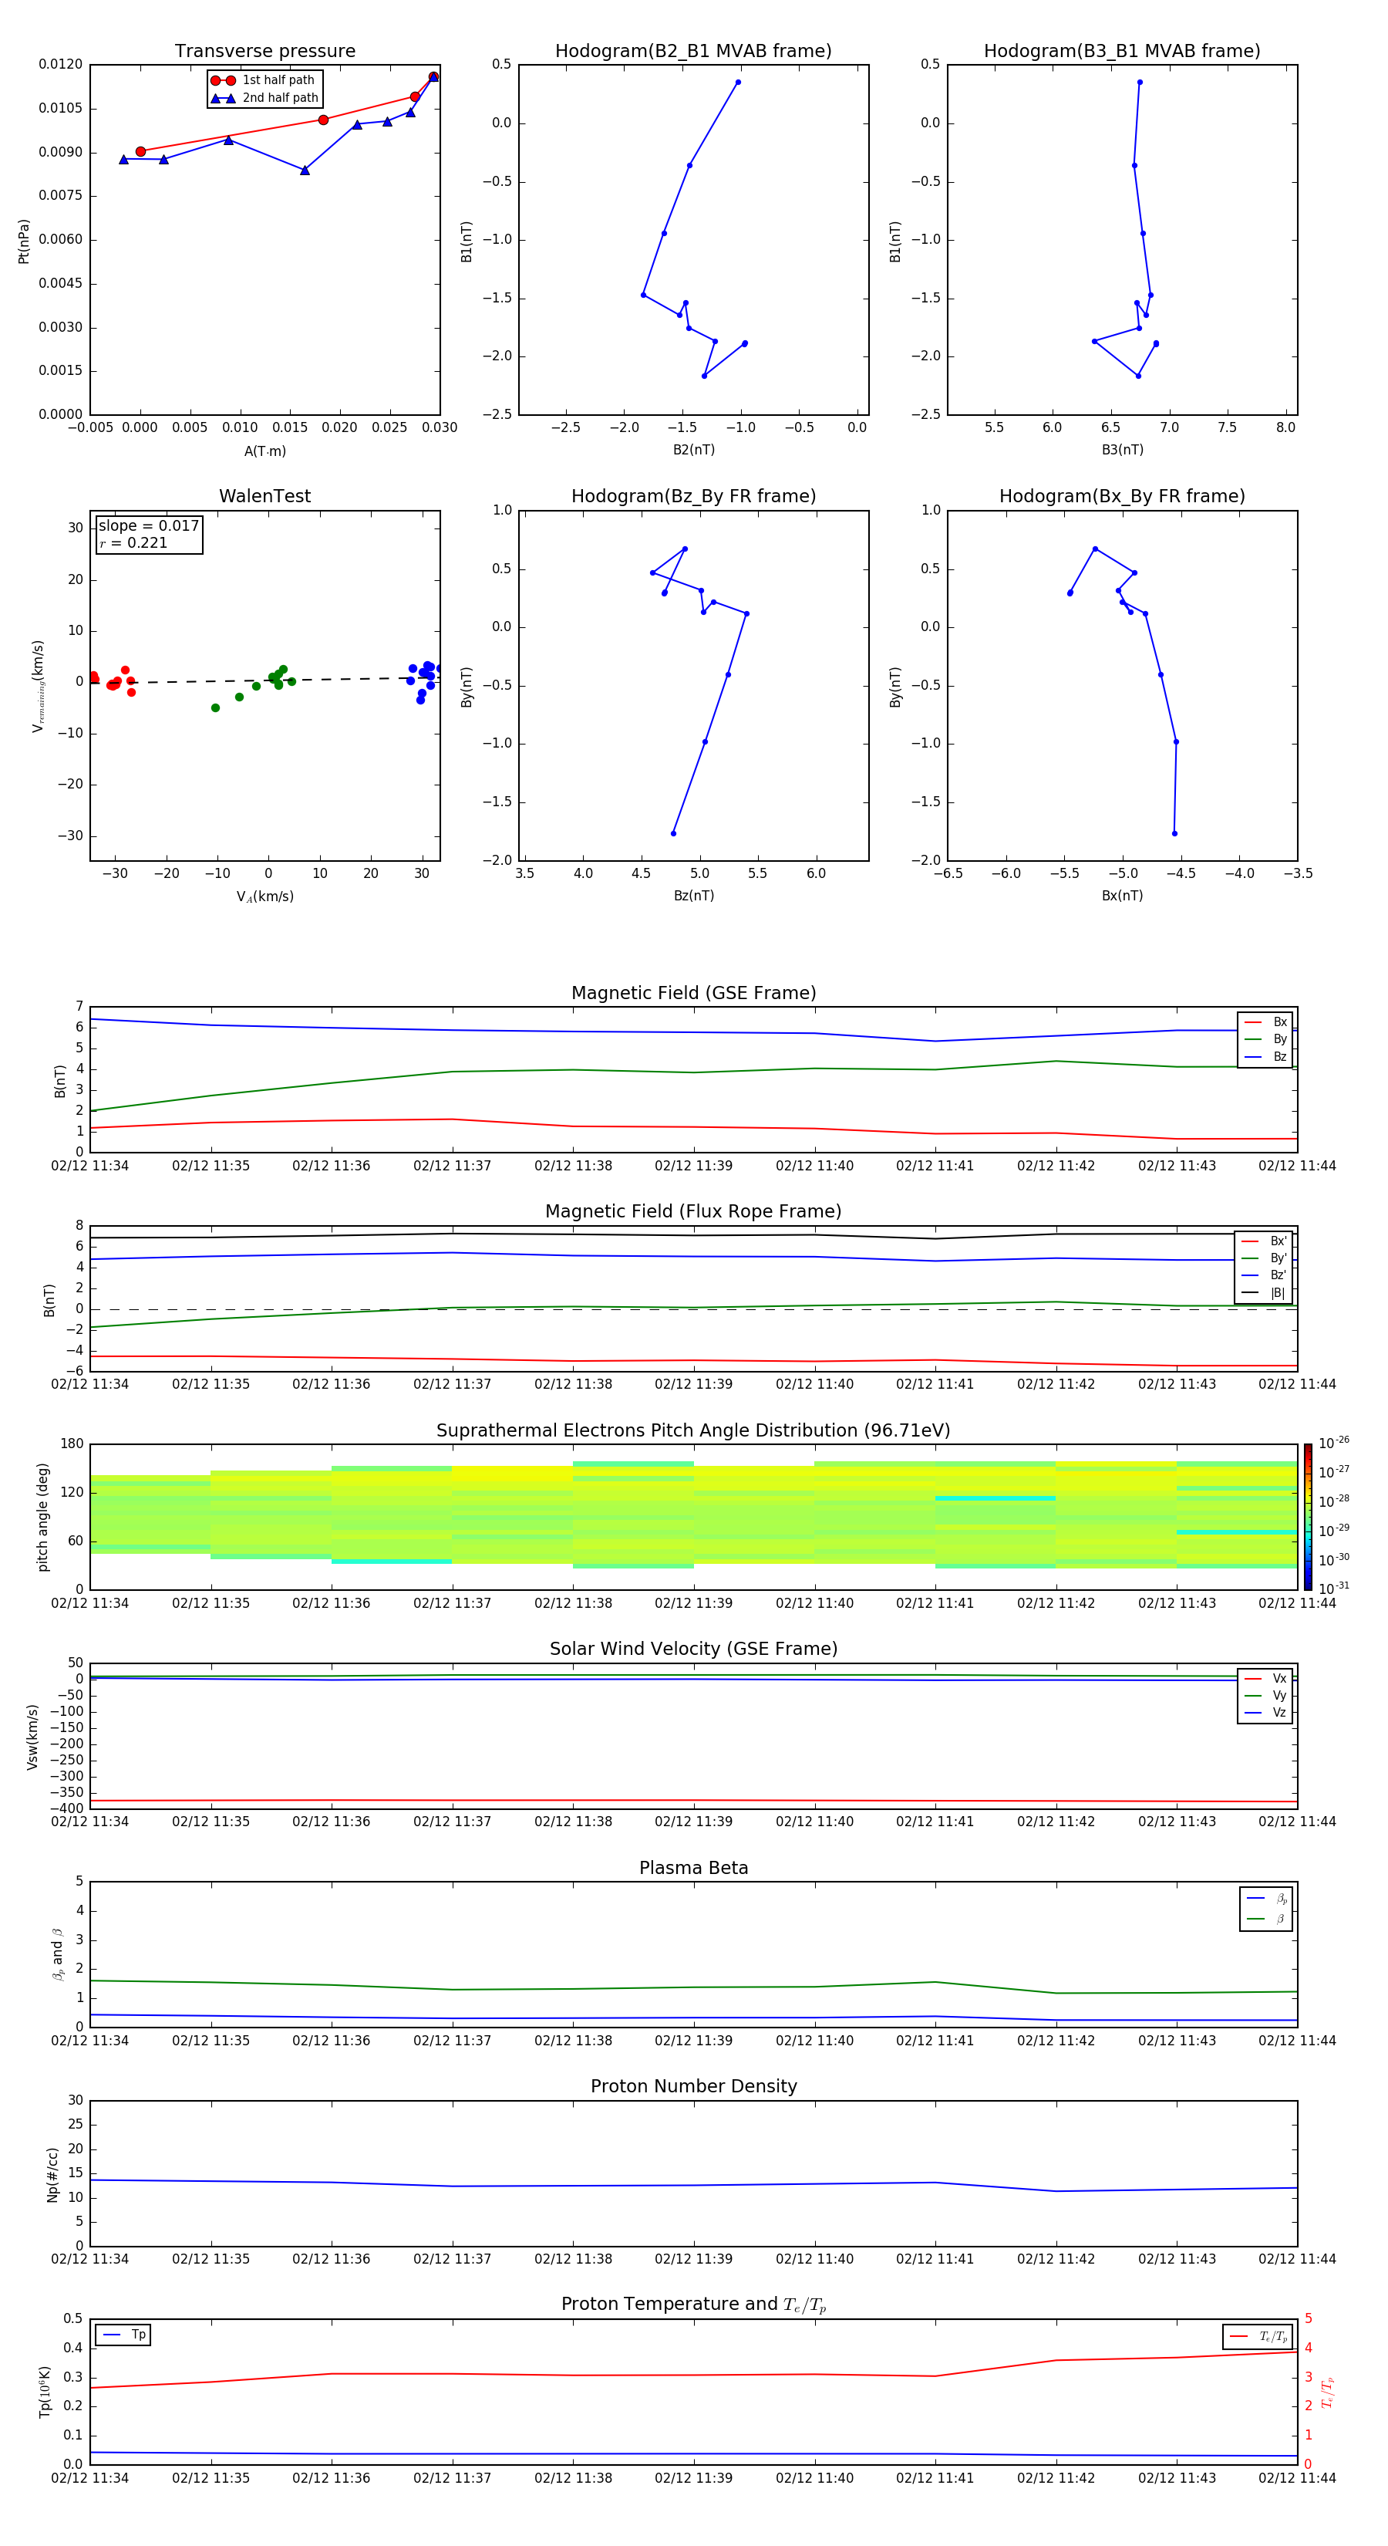Click the 'Tp(10^6K)' y-axis label

[x=45, y=2392]
